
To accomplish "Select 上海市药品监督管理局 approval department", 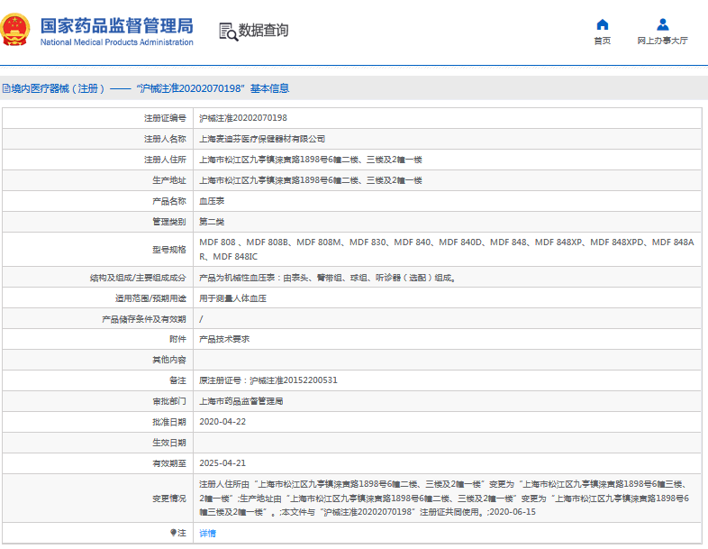I will coord(241,401).
